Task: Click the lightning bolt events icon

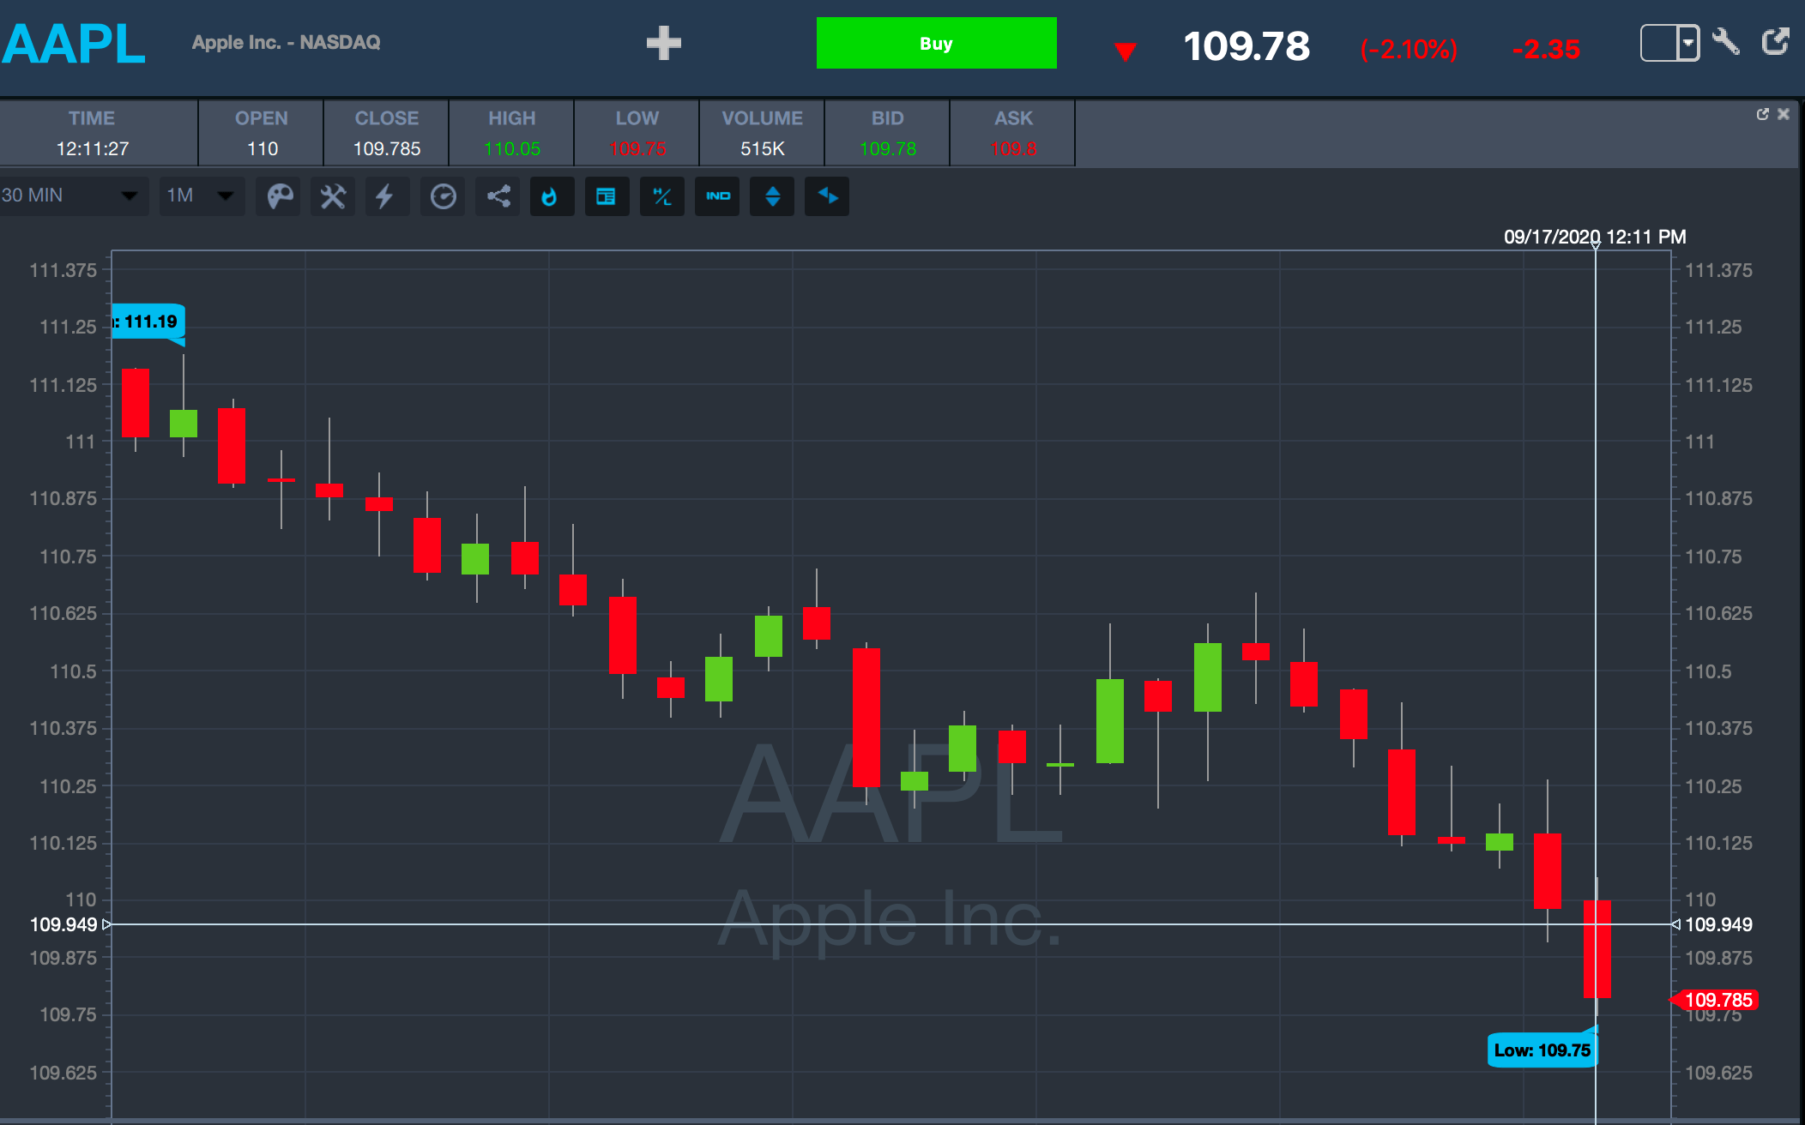Action: click(387, 196)
